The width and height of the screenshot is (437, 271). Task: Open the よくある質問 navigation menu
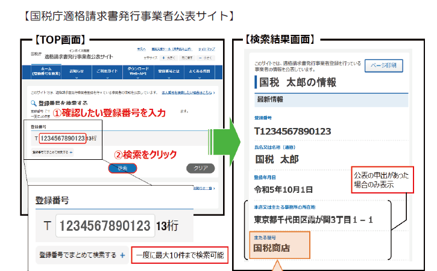[x=201, y=72]
